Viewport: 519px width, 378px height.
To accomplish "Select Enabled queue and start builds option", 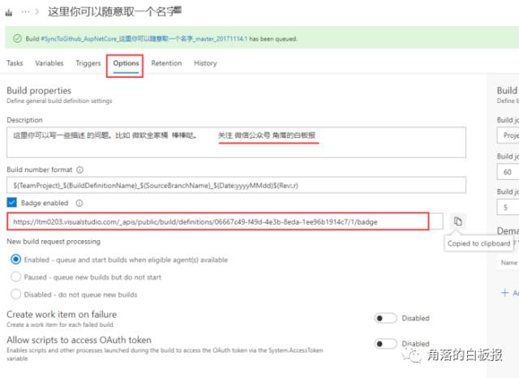I will click(16, 260).
